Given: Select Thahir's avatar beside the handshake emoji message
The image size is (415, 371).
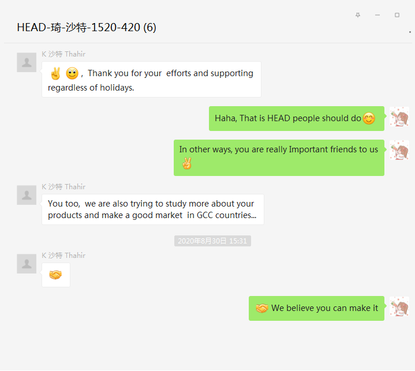Looking at the screenshot, I should pos(27,264).
